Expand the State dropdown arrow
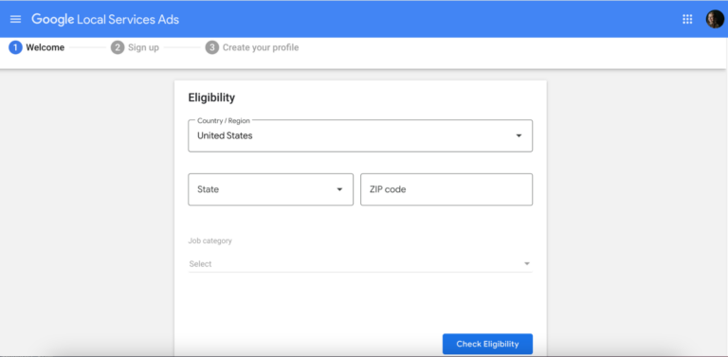Viewport: 728px width, 357px height. tap(339, 189)
